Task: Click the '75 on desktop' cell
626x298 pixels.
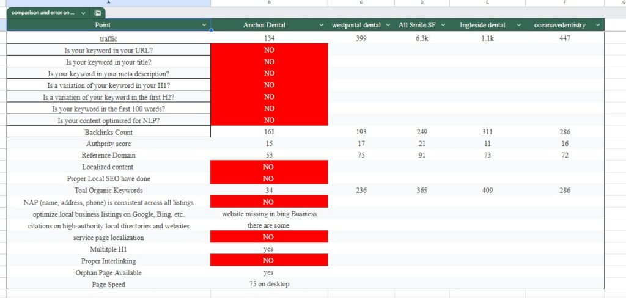Action: point(269,284)
